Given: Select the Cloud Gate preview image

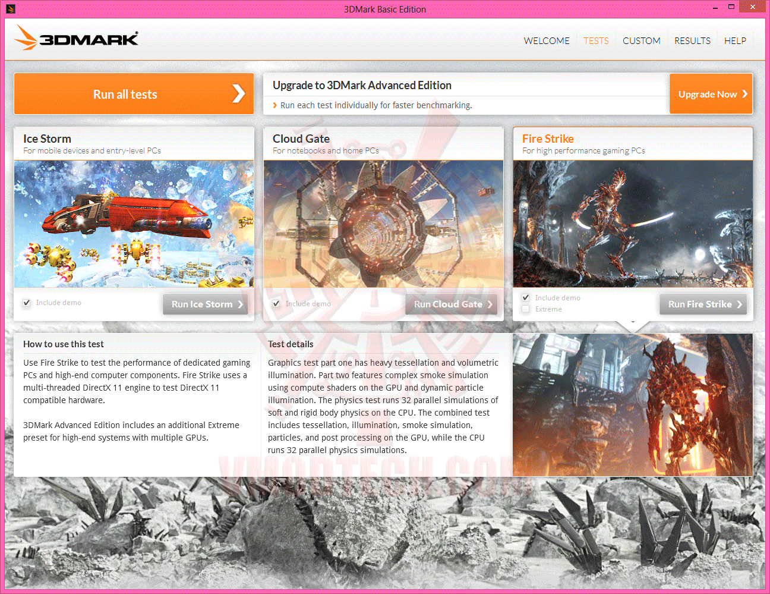Looking at the screenshot, I should 384,224.
